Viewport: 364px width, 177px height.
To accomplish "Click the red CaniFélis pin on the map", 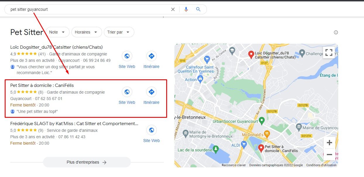I will click(261, 148).
